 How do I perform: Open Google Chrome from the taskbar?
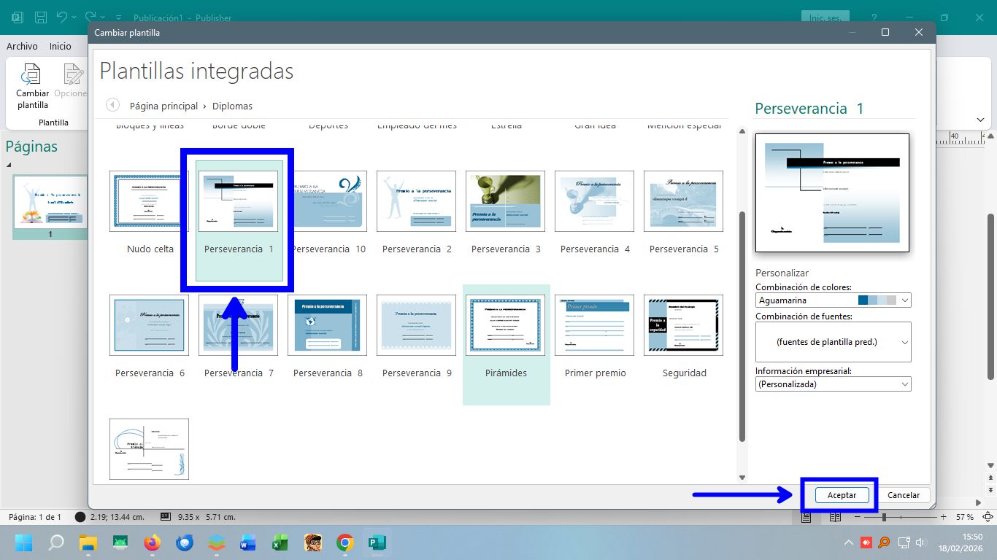pyautogui.click(x=345, y=542)
